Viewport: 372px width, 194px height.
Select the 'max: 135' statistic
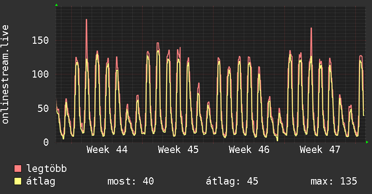334,181
